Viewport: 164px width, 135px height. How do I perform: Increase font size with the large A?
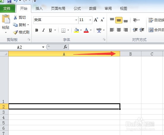click(96, 20)
